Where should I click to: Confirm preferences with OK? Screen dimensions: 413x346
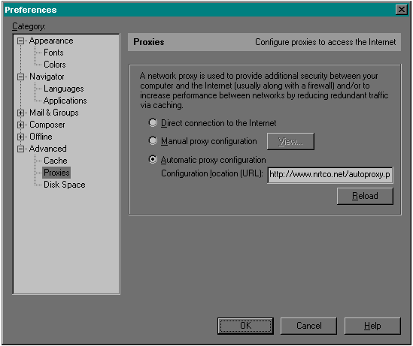click(245, 326)
